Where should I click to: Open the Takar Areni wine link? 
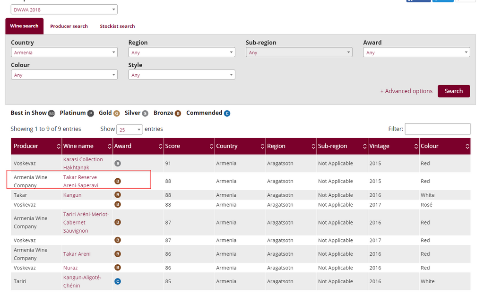pyautogui.click(x=77, y=254)
